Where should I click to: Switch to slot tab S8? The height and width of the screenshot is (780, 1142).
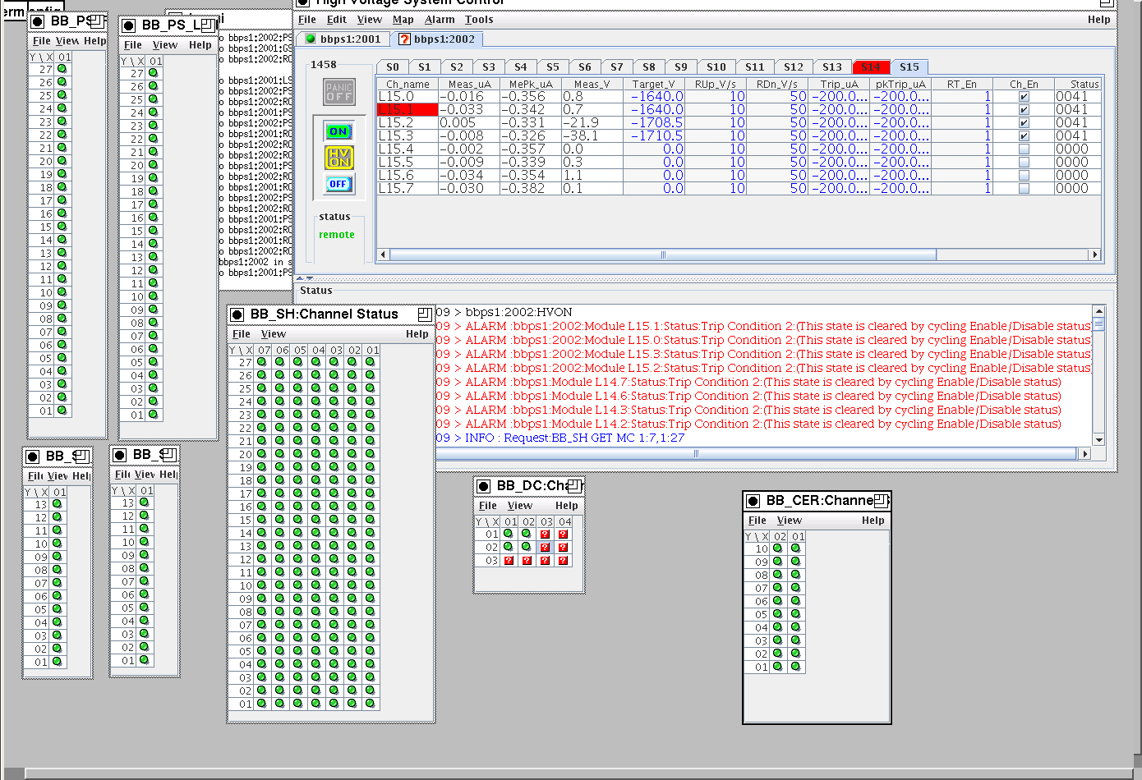[649, 67]
